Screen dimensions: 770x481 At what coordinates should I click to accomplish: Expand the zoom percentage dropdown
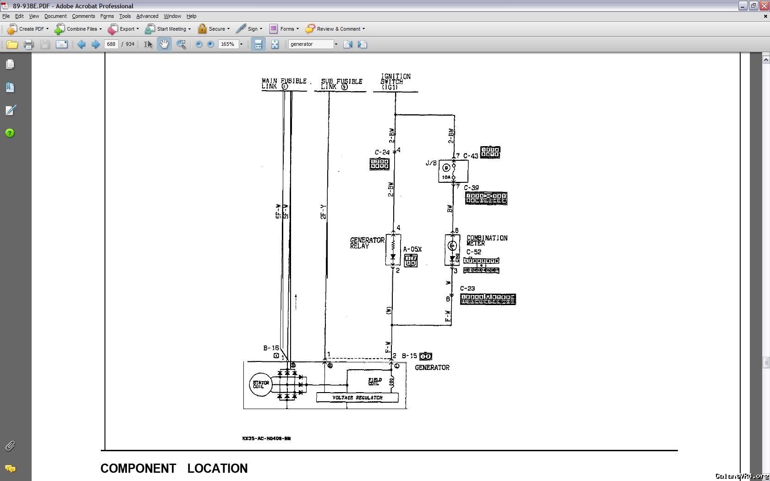pyautogui.click(x=242, y=44)
